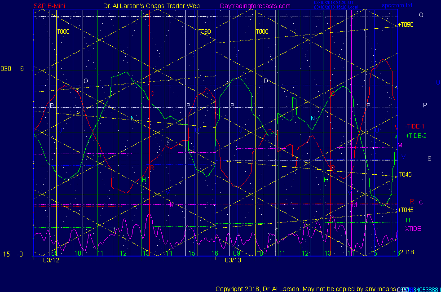Click the blue U symbol outside right margin

click(438, 83)
